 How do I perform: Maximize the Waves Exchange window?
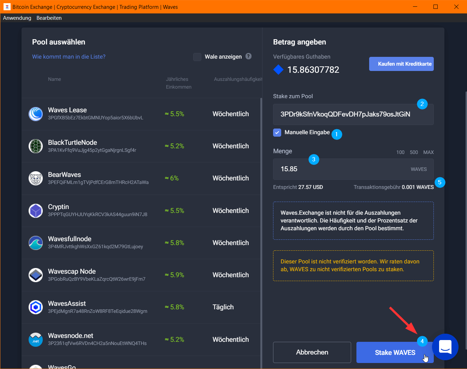(436, 7)
